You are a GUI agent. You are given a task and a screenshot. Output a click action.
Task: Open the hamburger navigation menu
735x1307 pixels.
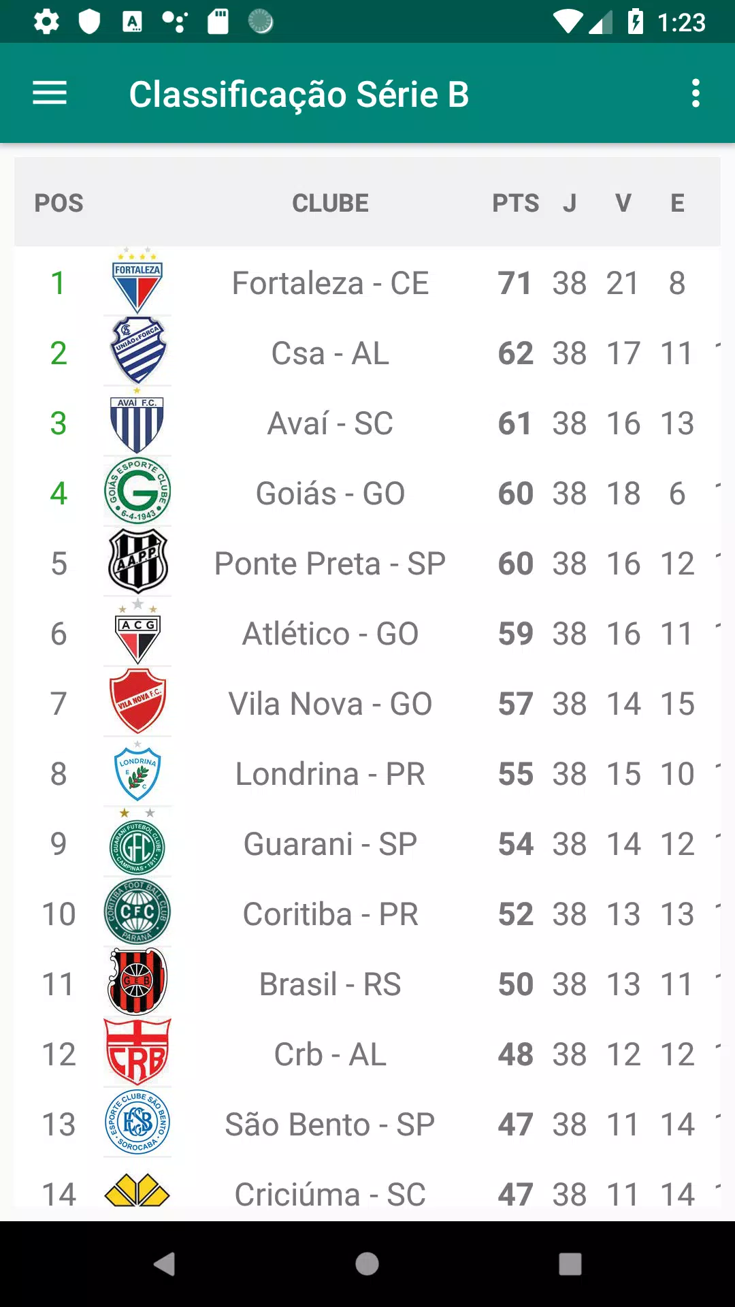(50, 93)
